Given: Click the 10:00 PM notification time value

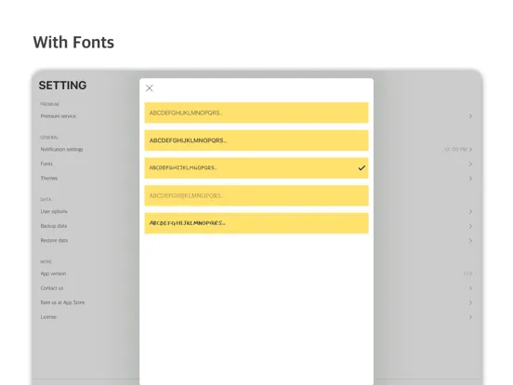Looking at the screenshot, I should point(455,150).
